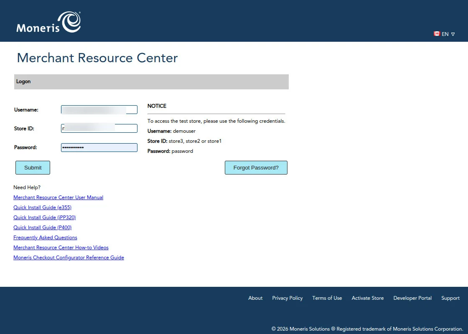This screenshot has width=468, height=334.
Task: Click the Logon section header
Action: 151,82
